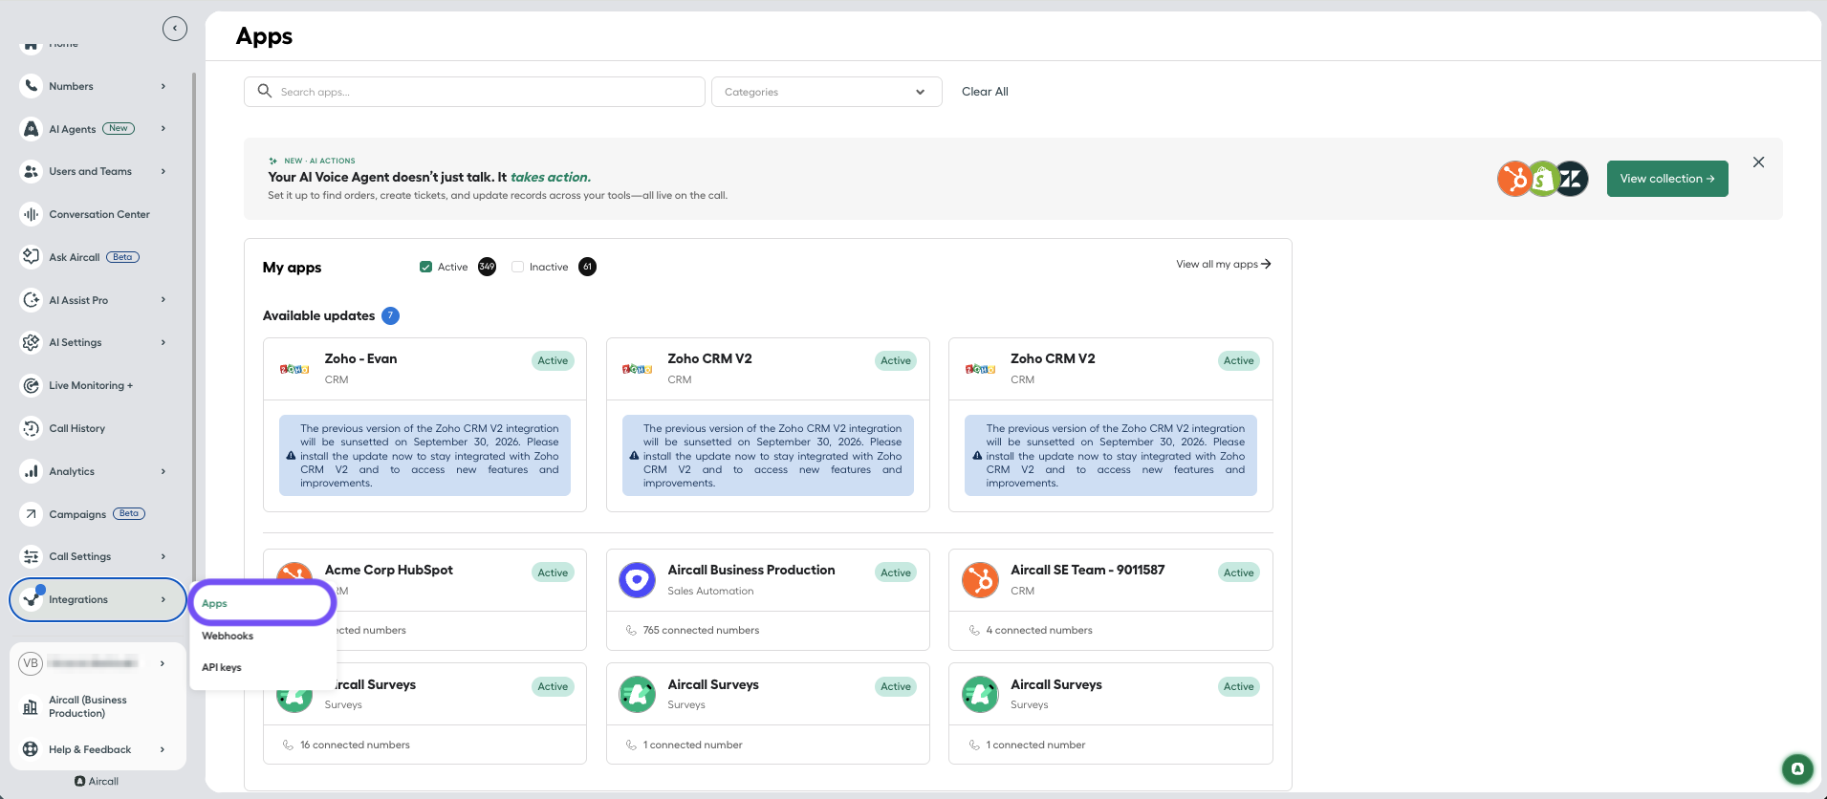Open Ask Aircall from the sidebar
The height and width of the screenshot is (799, 1827).
pos(75,257)
